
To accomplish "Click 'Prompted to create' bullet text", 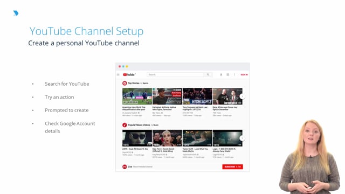I will (x=67, y=110).
